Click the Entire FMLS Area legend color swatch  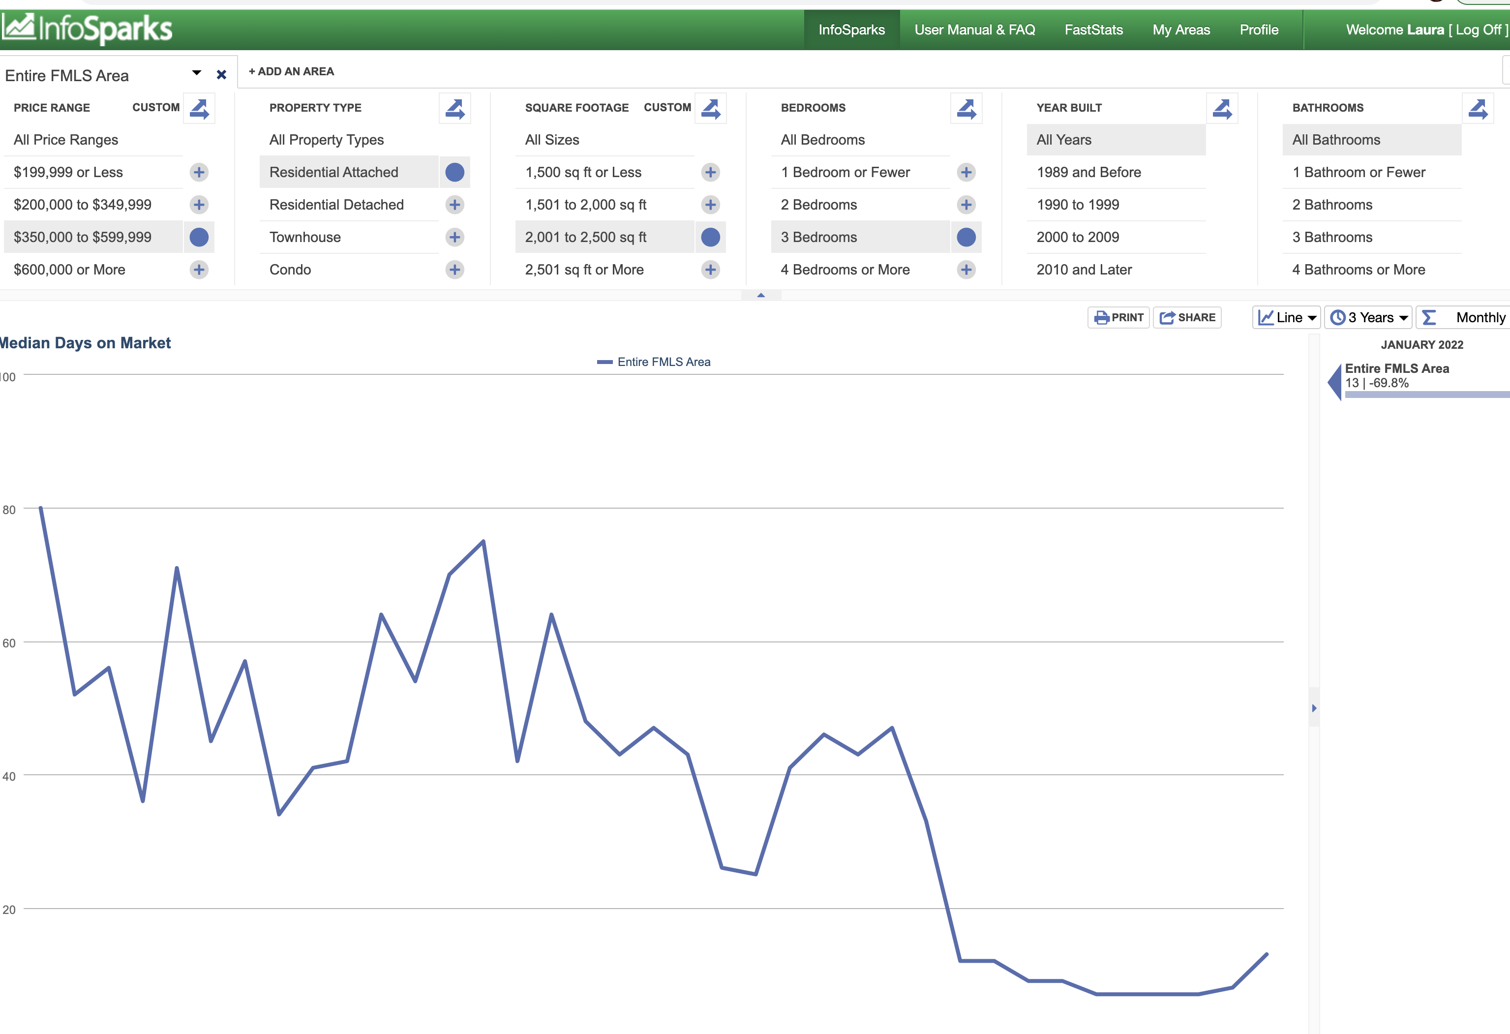click(604, 362)
